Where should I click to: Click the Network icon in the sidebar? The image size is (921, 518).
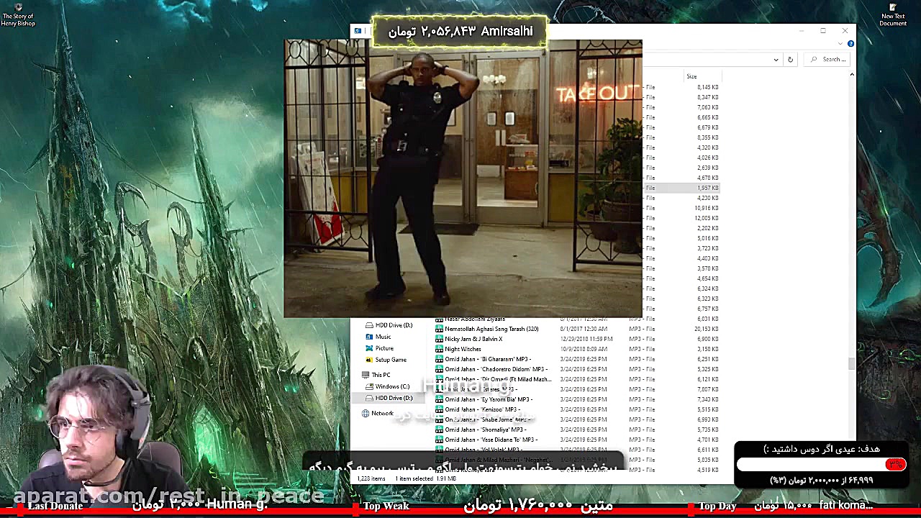pyautogui.click(x=366, y=413)
